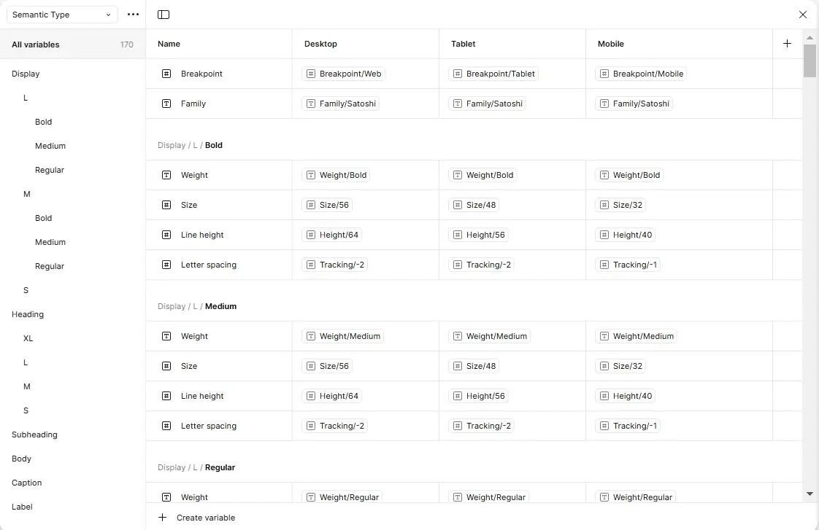Click Create variable button
This screenshot has width=819, height=530.
205,518
